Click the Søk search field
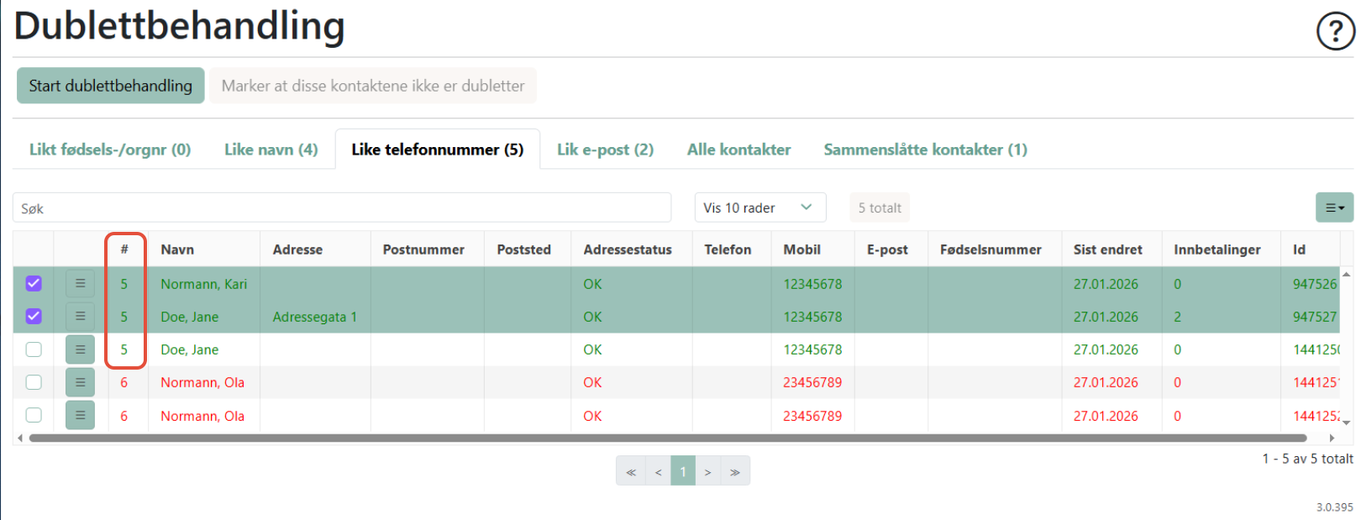 click(341, 208)
